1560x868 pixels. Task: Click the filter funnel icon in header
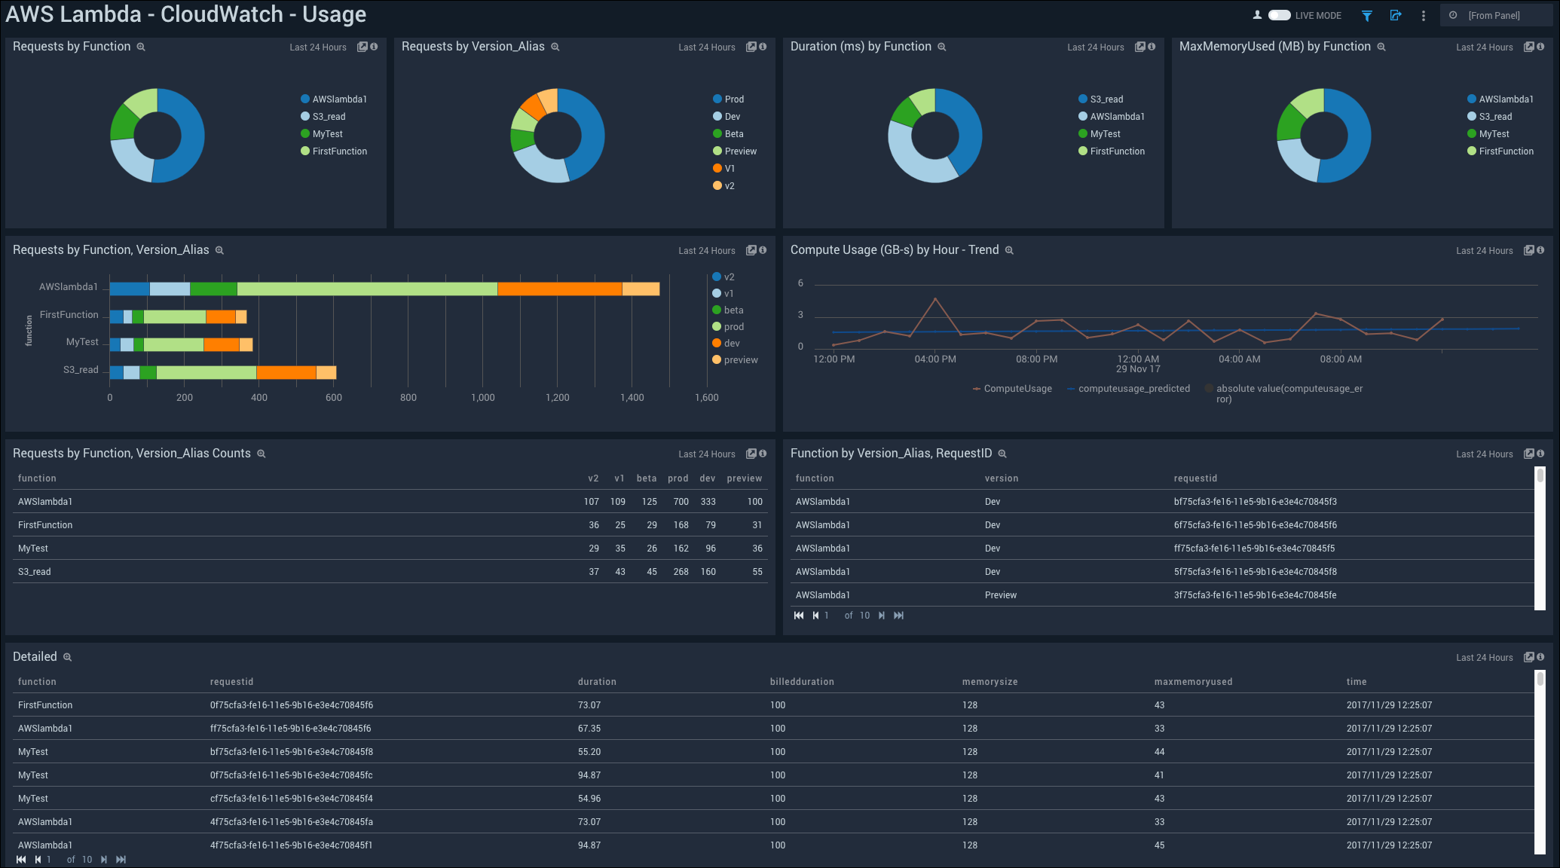click(x=1367, y=16)
